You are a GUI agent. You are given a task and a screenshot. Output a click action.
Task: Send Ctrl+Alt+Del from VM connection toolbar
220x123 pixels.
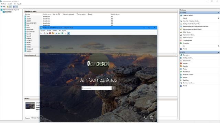click(x=41, y=33)
